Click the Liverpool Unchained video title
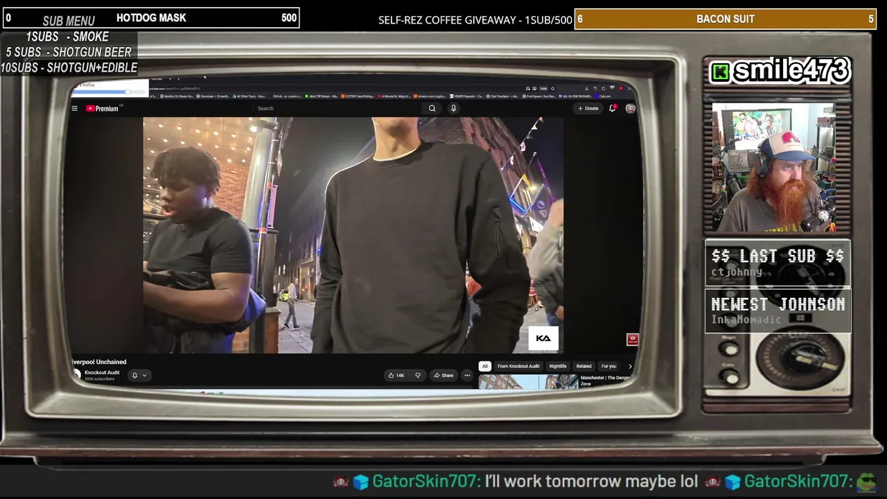Viewport: 887px width, 499px height. coord(98,362)
